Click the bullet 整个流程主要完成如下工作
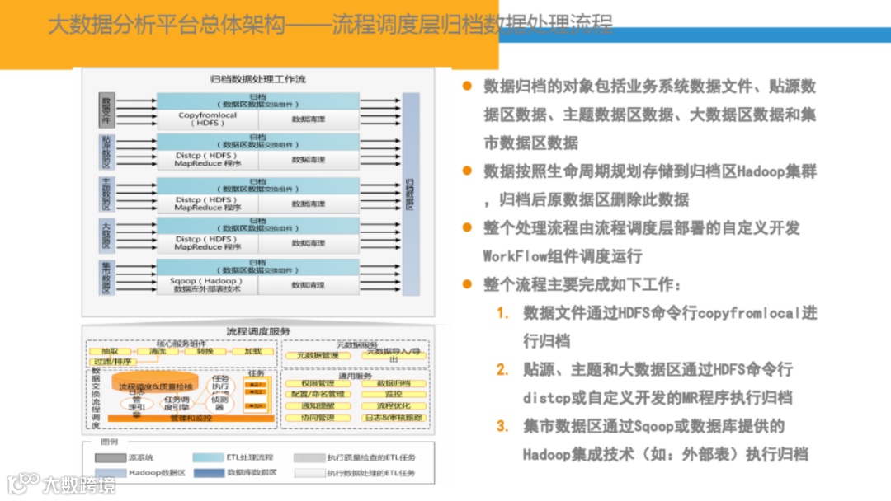Image resolution: width=891 pixels, height=501 pixels. tap(582, 284)
